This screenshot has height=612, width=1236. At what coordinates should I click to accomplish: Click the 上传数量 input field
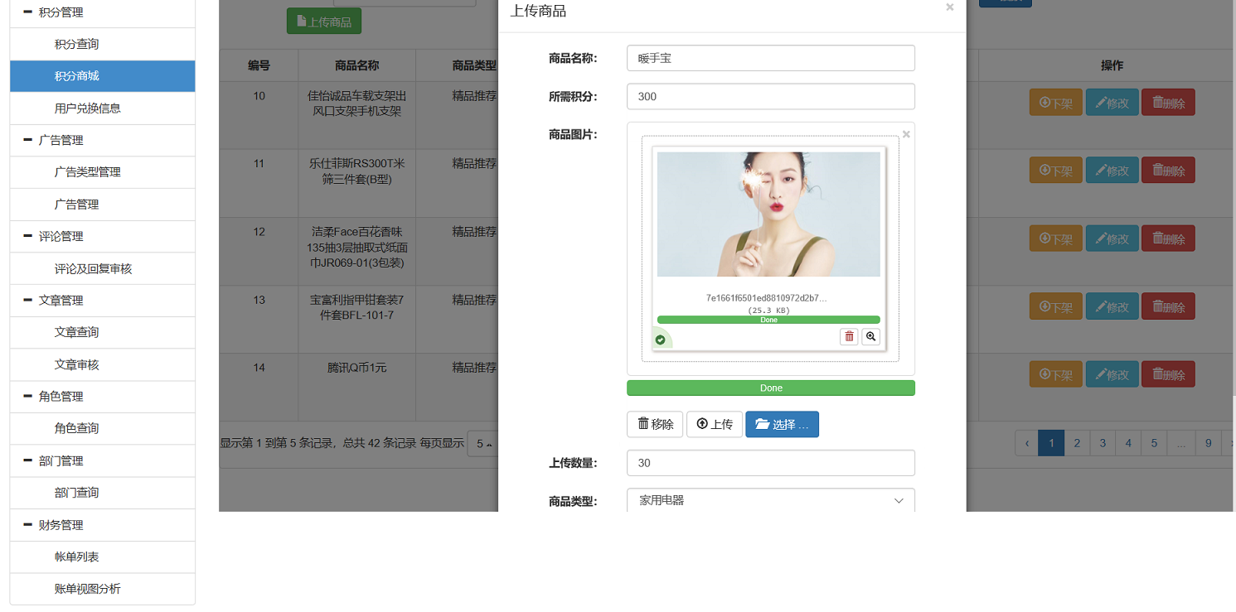770,463
